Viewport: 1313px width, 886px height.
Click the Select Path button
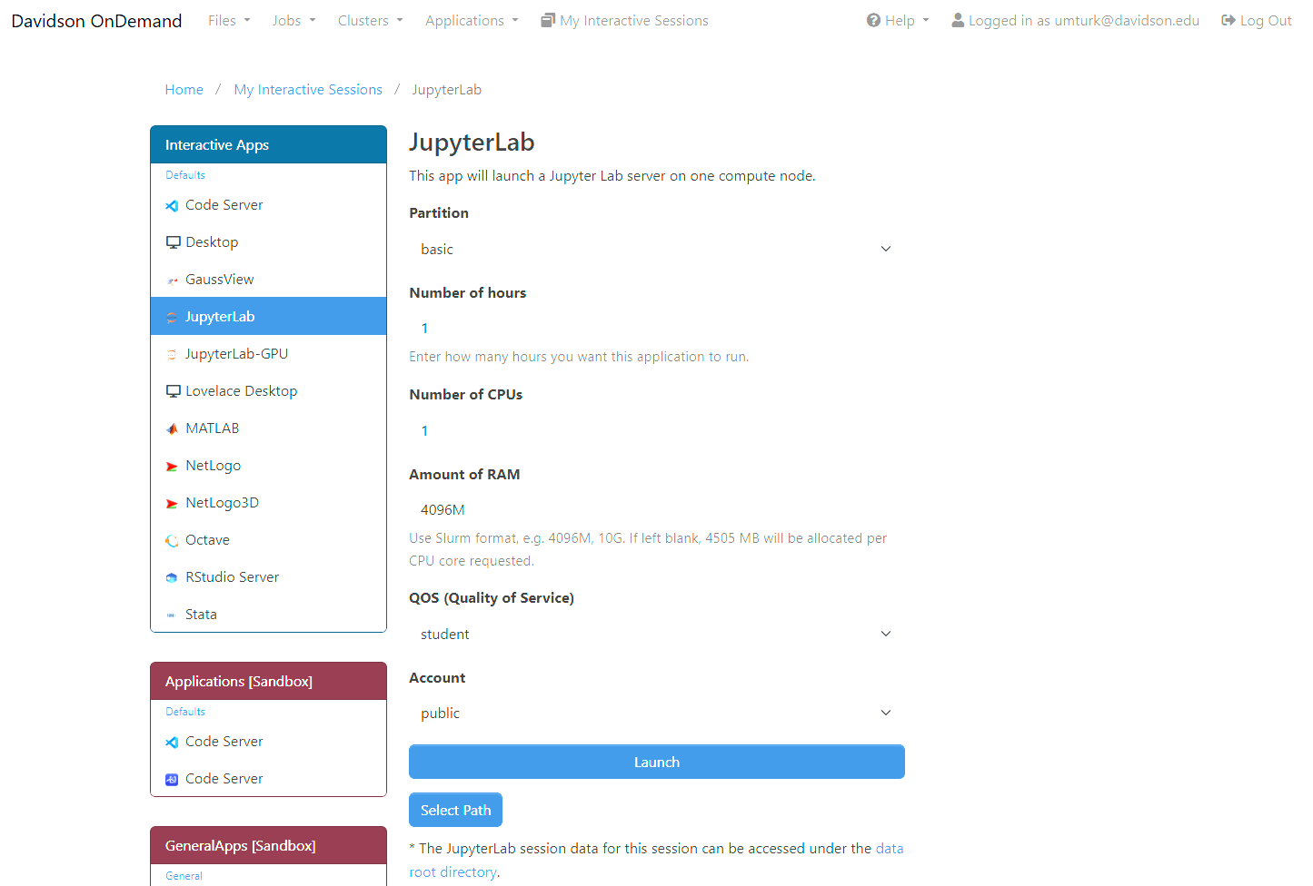455,810
